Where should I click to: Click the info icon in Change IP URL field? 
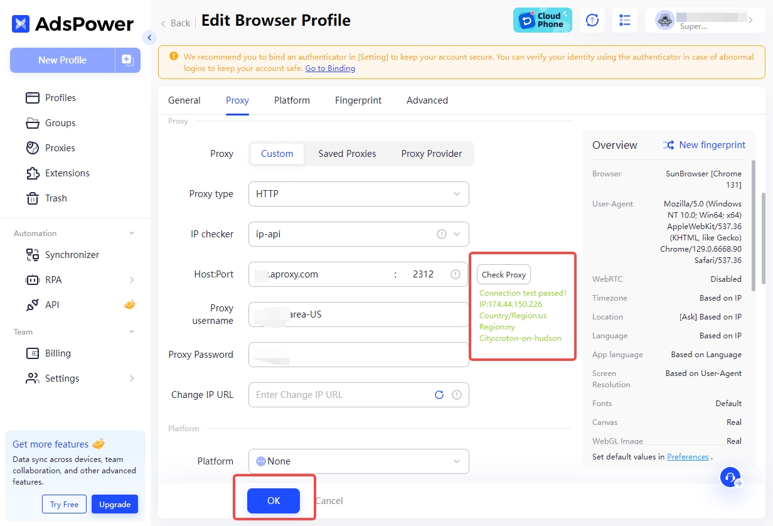tap(457, 395)
